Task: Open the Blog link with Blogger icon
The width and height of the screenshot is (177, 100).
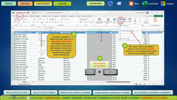Action: tap(134, 4)
